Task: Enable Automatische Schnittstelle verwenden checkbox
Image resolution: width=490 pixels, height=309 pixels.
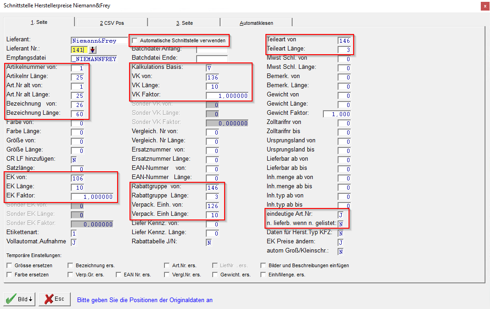Action: click(135, 40)
